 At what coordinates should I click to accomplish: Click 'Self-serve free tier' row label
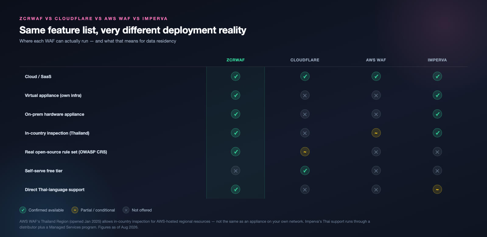pyautogui.click(x=44, y=171)
